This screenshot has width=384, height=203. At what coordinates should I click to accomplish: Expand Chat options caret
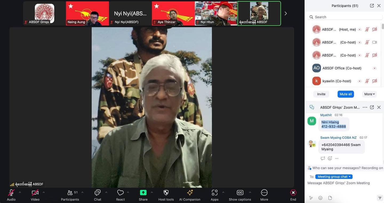[106, 192]
